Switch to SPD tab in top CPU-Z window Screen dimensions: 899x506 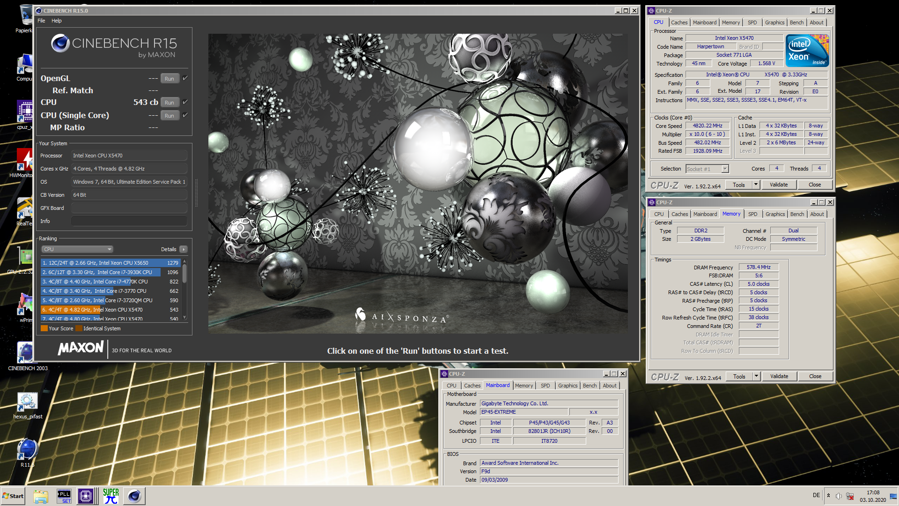[752, 22]
